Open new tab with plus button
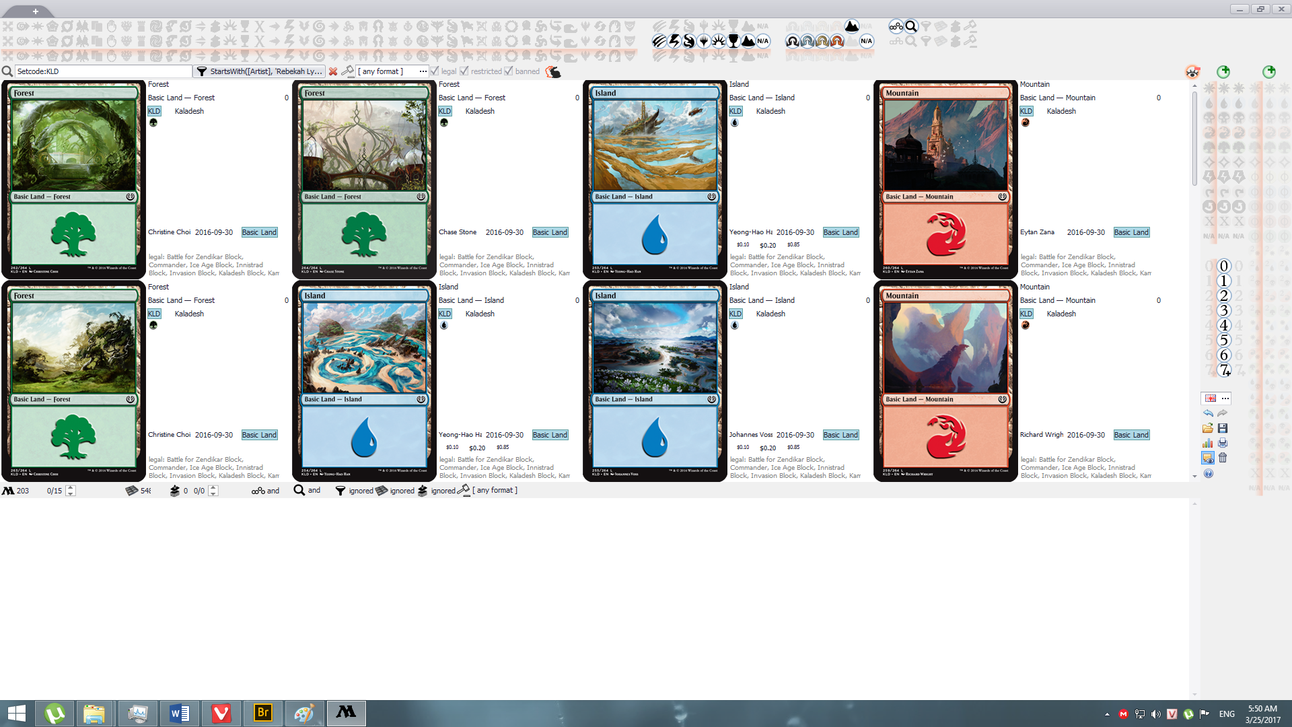 (x=35, y=11)
